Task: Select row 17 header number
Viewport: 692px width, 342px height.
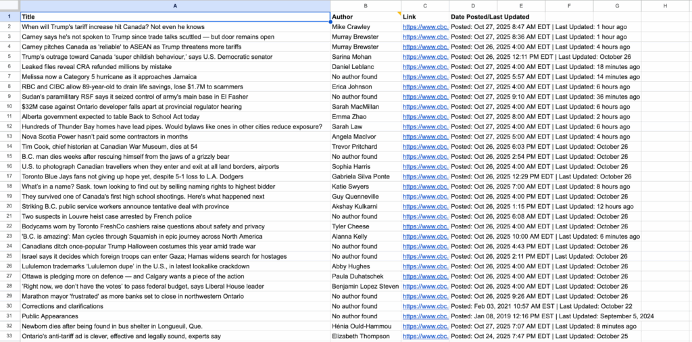Action: [x=9, y=176]
